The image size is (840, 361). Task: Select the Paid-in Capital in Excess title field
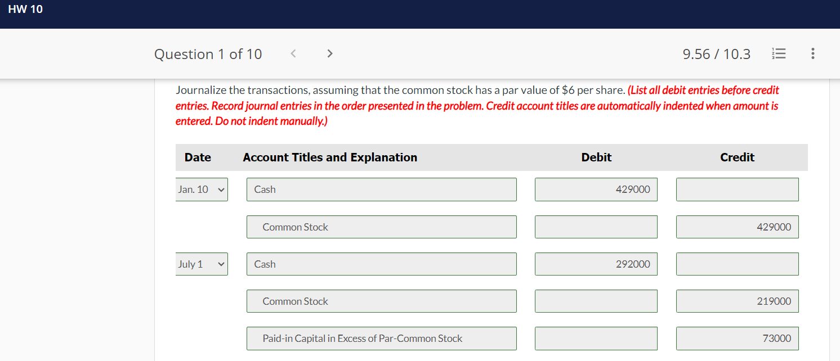tap(382, 338)
